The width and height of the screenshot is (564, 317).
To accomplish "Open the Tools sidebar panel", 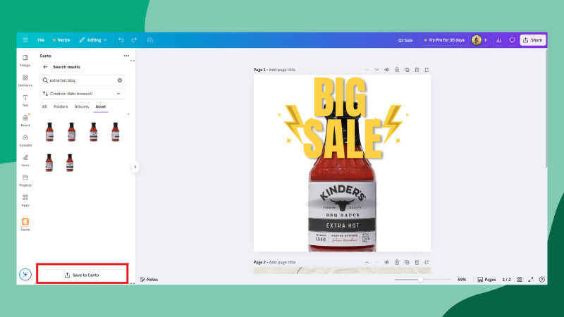I will point(25,161).
